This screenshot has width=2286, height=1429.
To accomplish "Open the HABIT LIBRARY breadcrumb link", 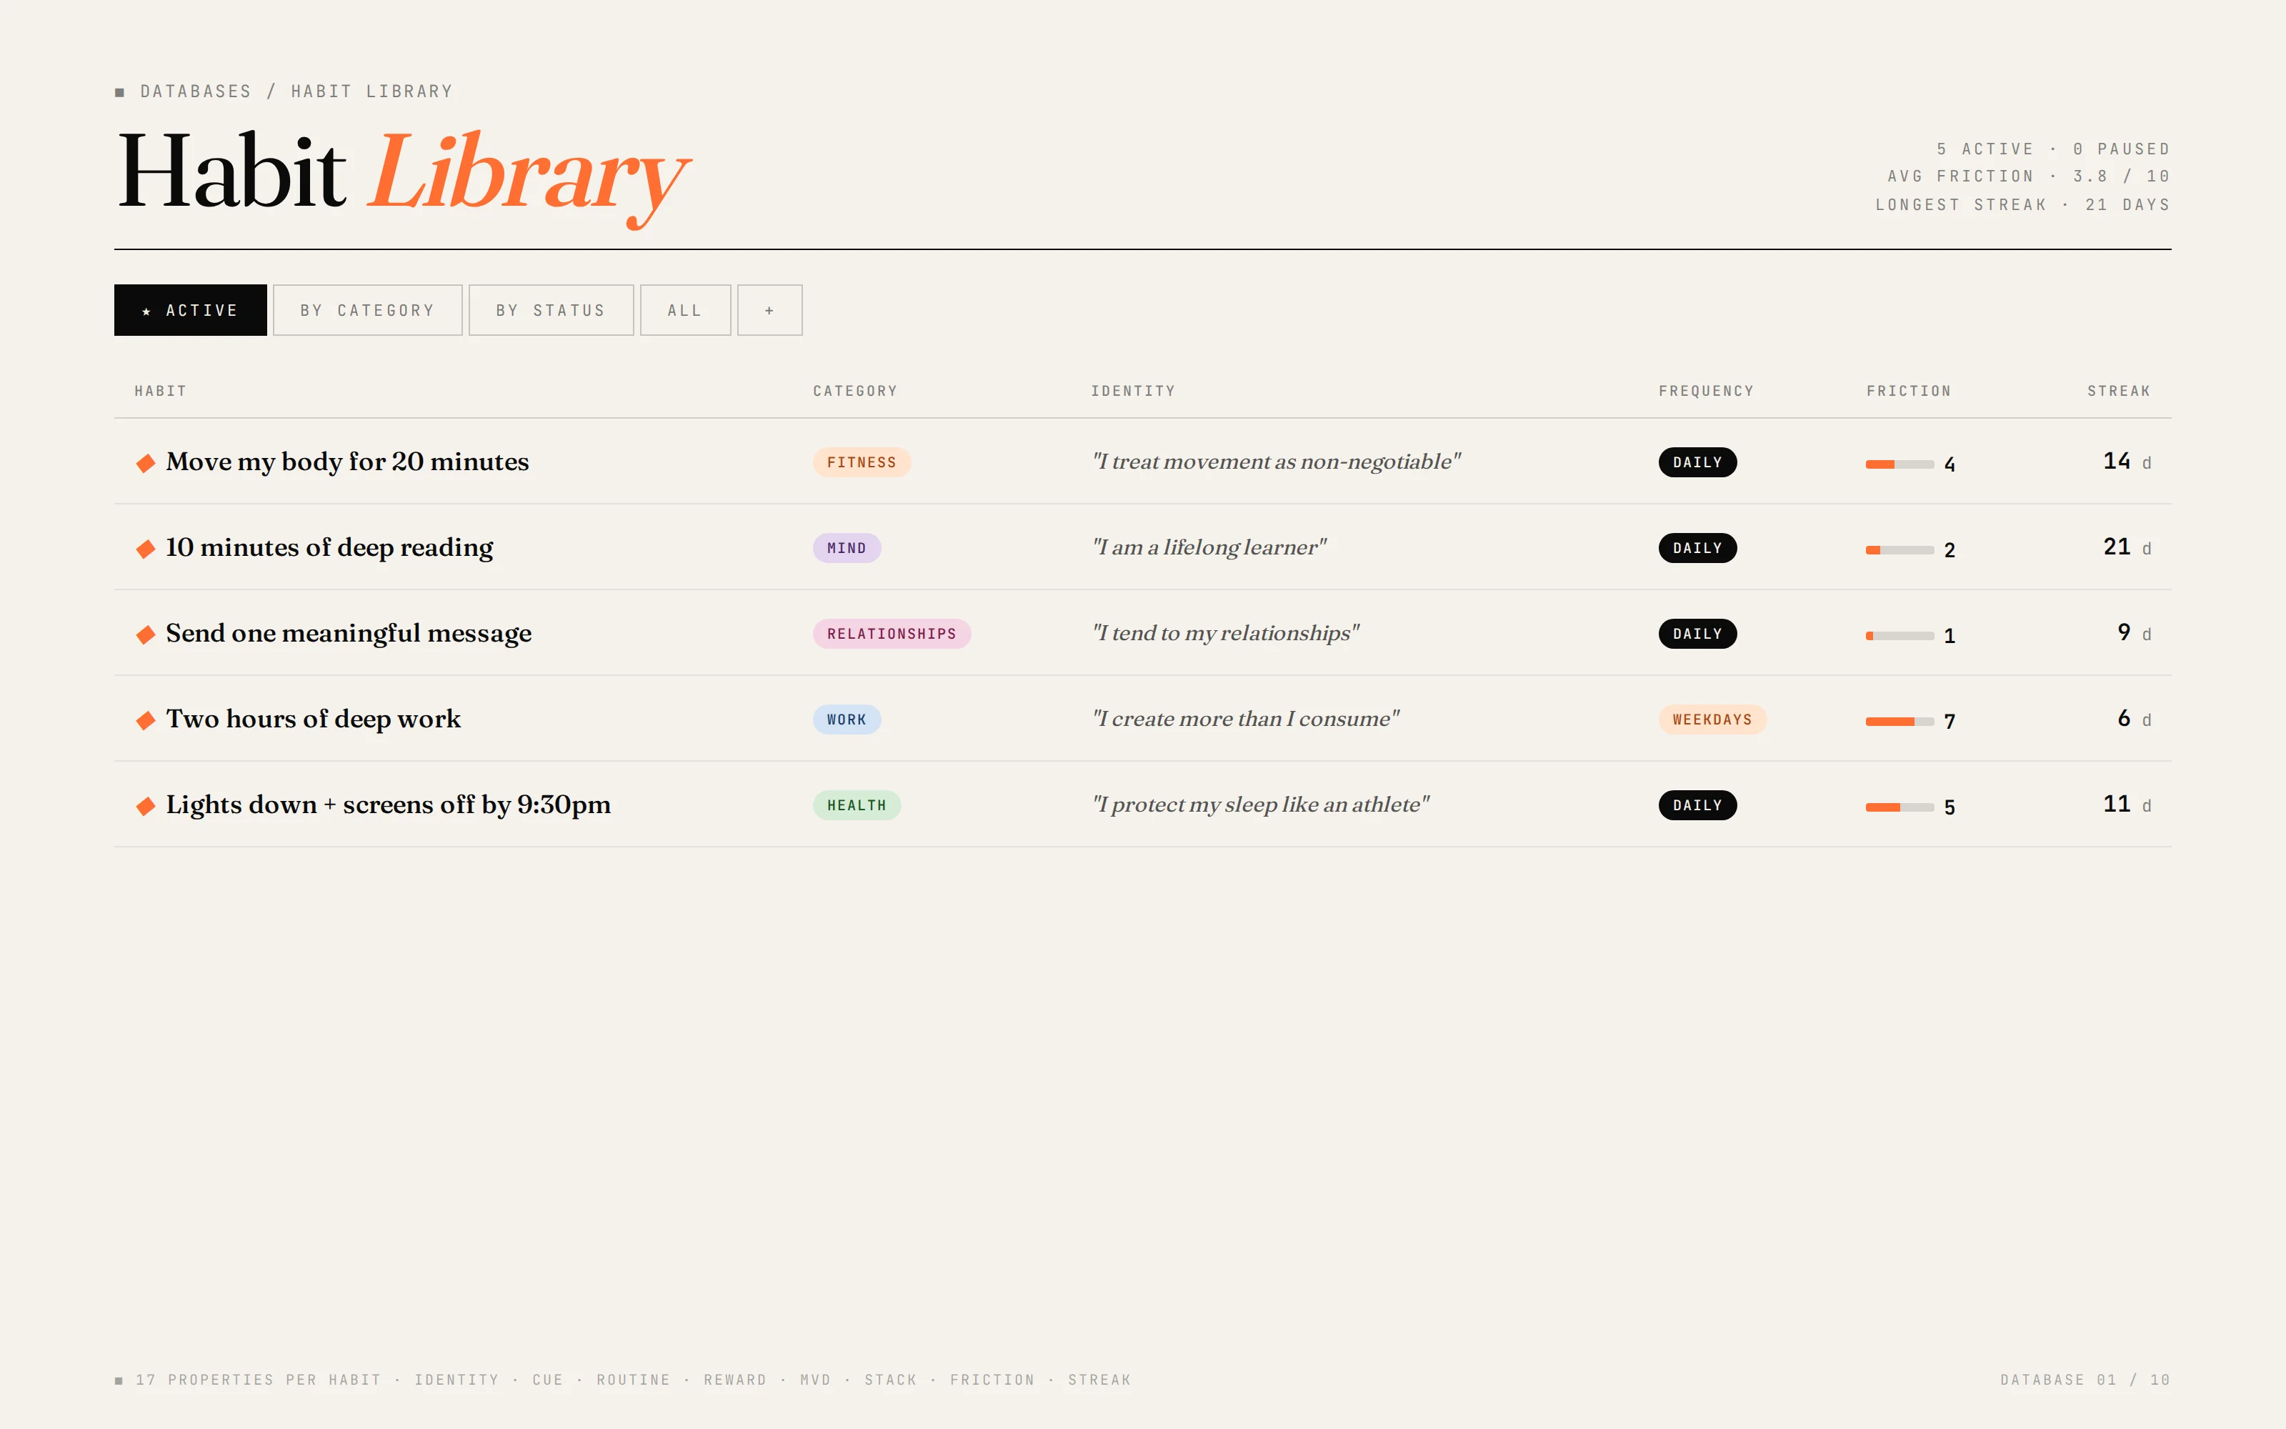I will [x=372, y=91].
